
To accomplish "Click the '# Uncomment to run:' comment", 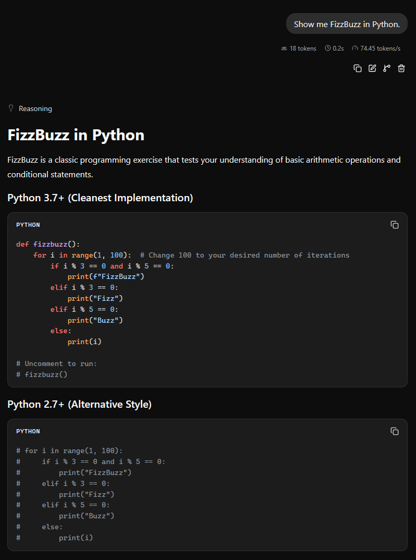I will coord(56,363).
